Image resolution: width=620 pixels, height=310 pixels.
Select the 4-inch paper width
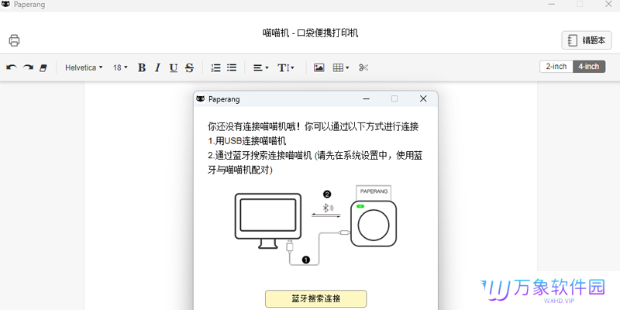pos(589,67)
